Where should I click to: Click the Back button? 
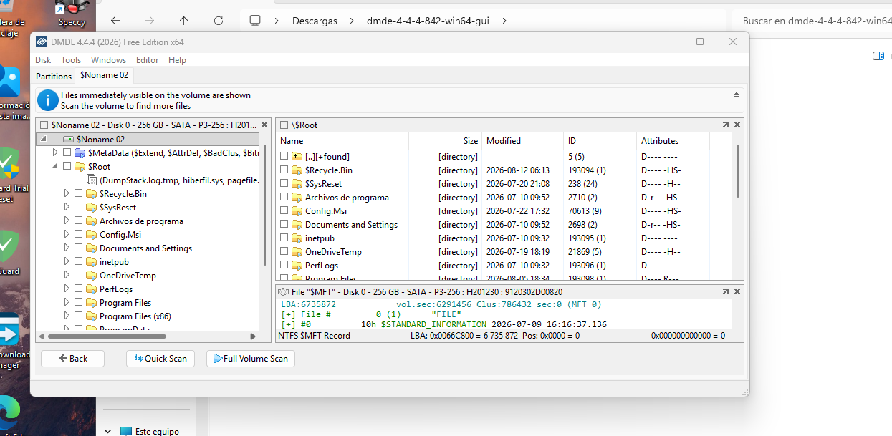[x=72, y=359]
